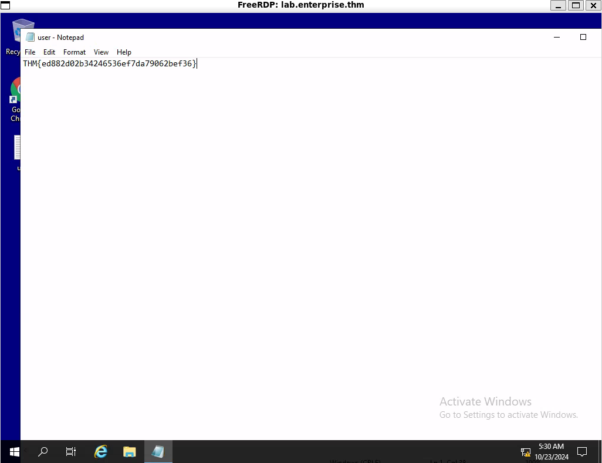602x463 pixels.
Task: Open Task View from the taskbar
Action: click(x=71, y=452)
